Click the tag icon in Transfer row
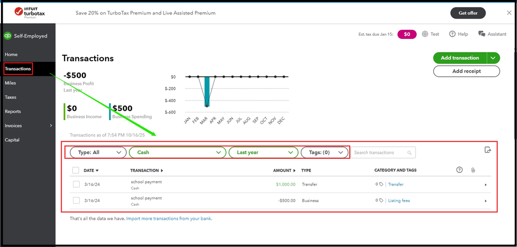 tap(381, 184)
